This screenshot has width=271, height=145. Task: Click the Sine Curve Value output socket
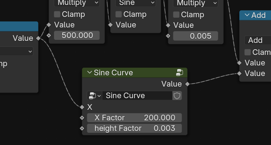(x=187, y=84)
